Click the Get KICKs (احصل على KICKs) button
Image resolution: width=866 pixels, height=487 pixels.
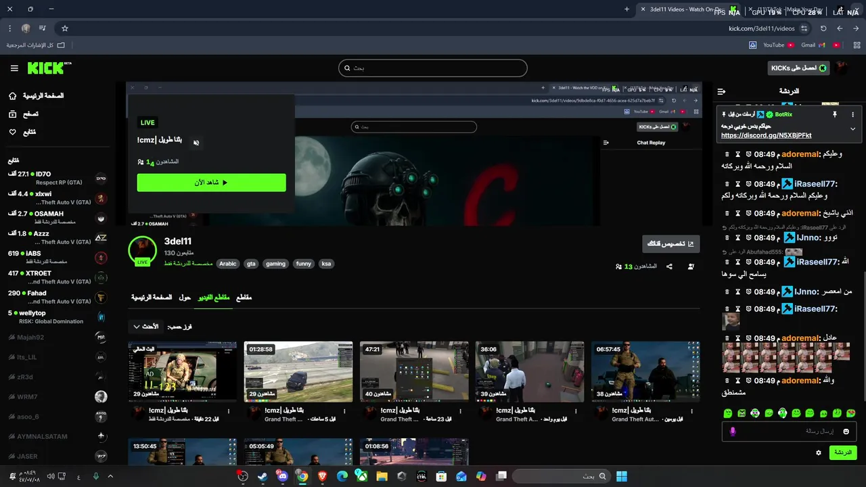pos(798,68)
